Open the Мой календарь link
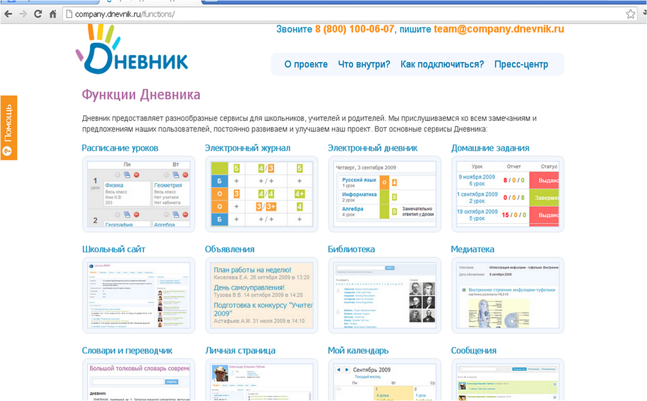The height and width of the screenshot is (401, 647). (x=358, y=351)
